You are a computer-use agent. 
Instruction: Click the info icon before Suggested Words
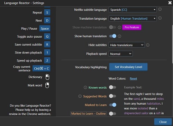80,96
